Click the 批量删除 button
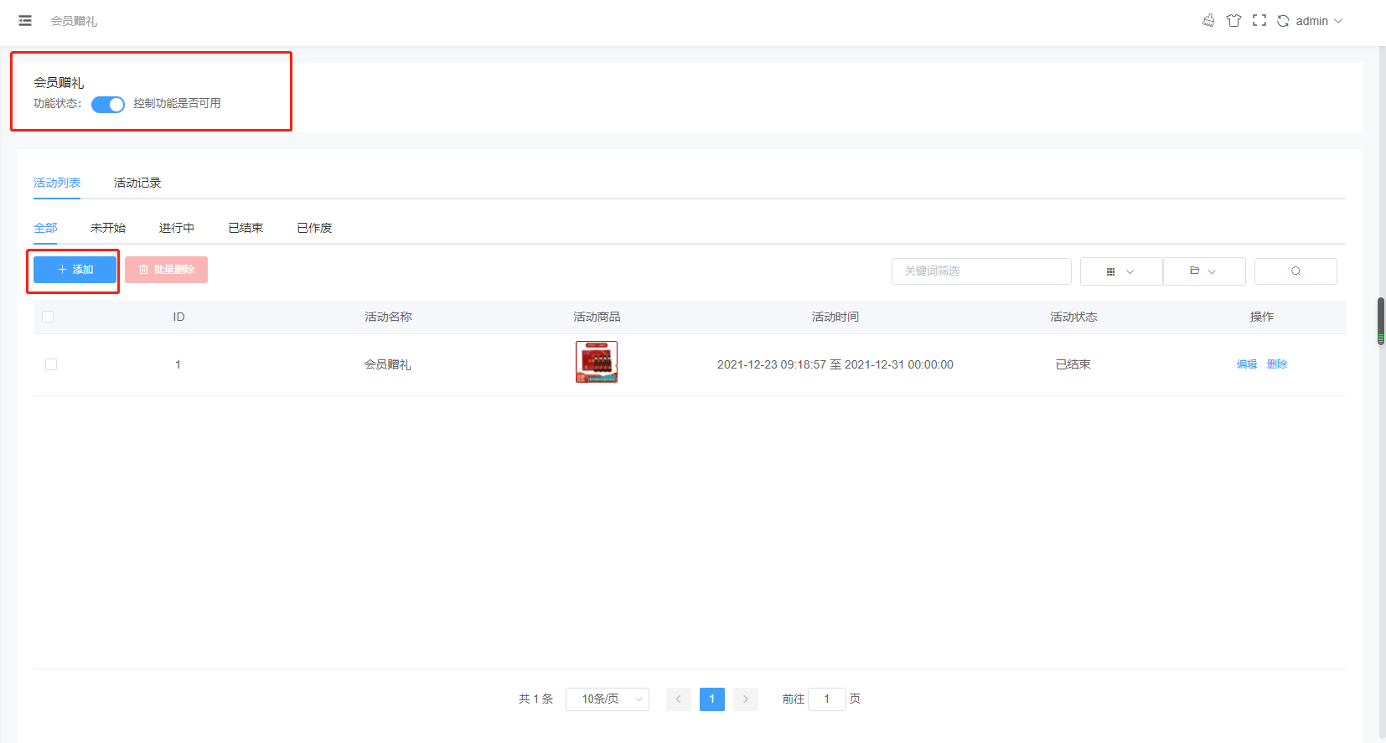Image resolution: width=1386 pixels, height=743 pixels. click(166, 270)
